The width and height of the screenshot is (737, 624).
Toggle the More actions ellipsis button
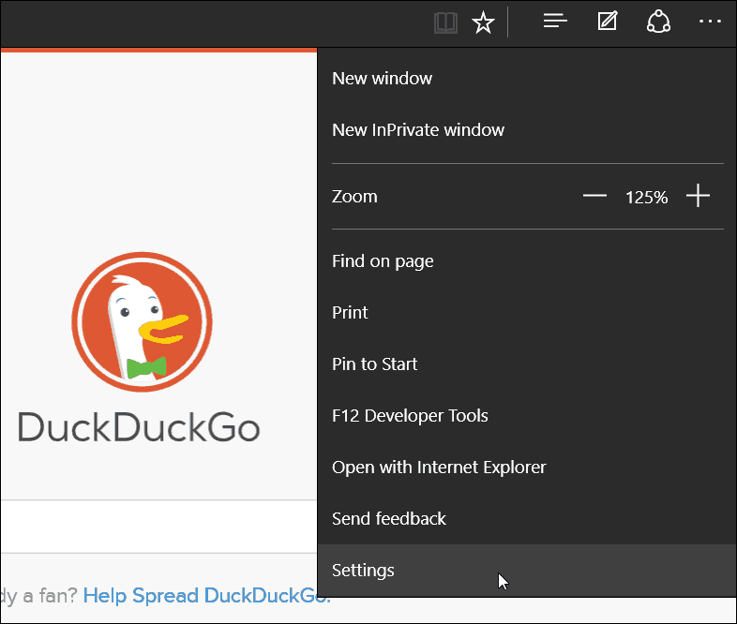pyautogui.click(x=710, y=22)
